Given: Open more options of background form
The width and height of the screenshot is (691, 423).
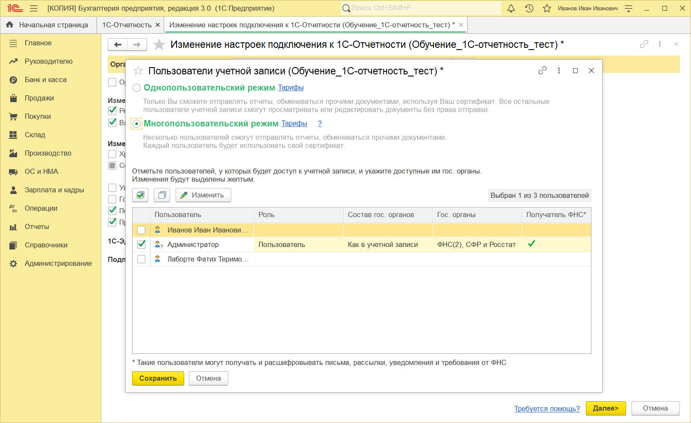Looking at the screenshot, I should (x=660, y=44).
